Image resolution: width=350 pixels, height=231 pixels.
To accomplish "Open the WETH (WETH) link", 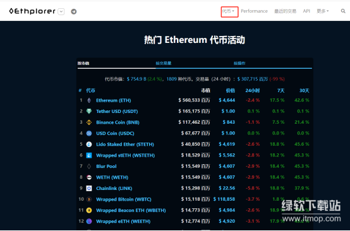I will pos(112,177).
